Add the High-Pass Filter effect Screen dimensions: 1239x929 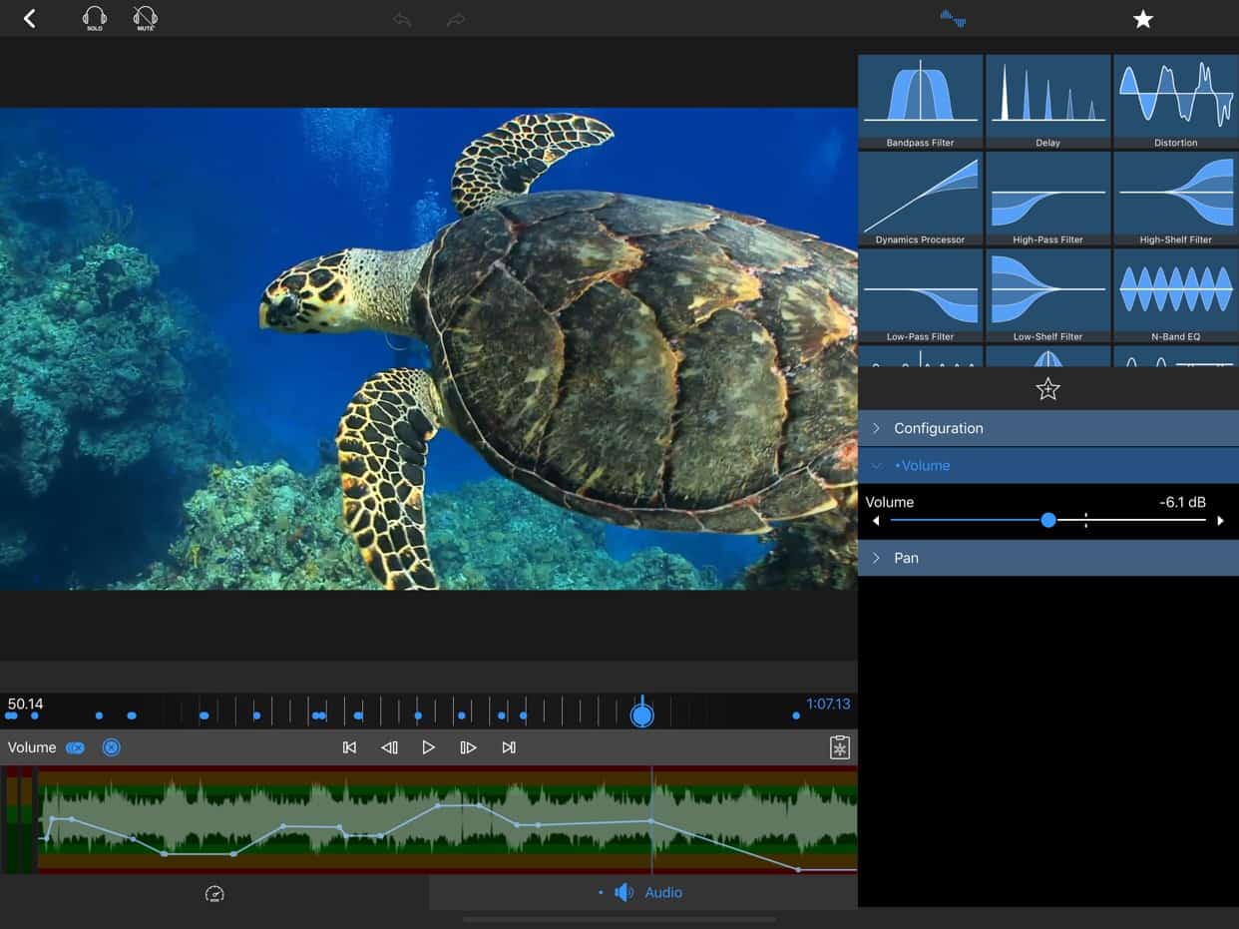(x=1047, y=199)
